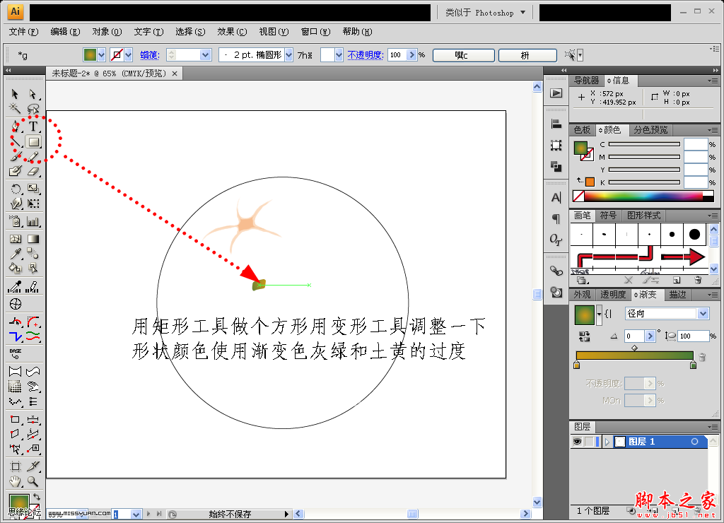Open the artboard number dropdown at bottom

pos(136,515)
